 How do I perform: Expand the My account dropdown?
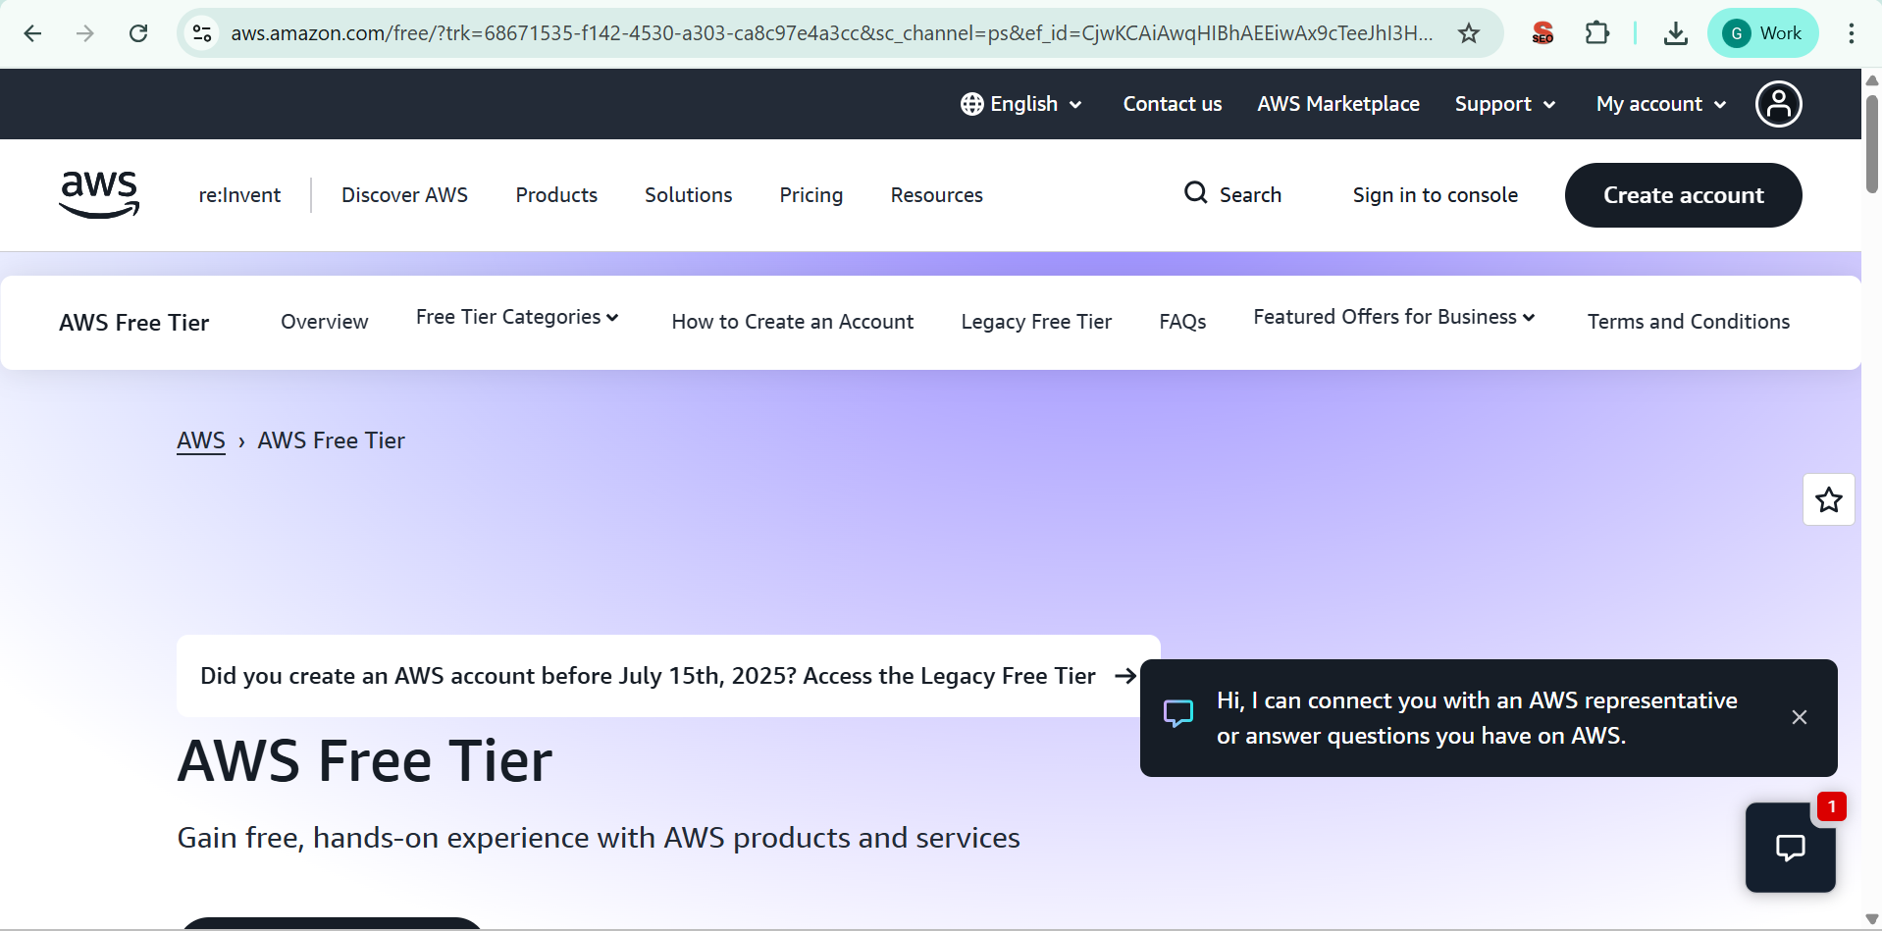coord(1660,104)
